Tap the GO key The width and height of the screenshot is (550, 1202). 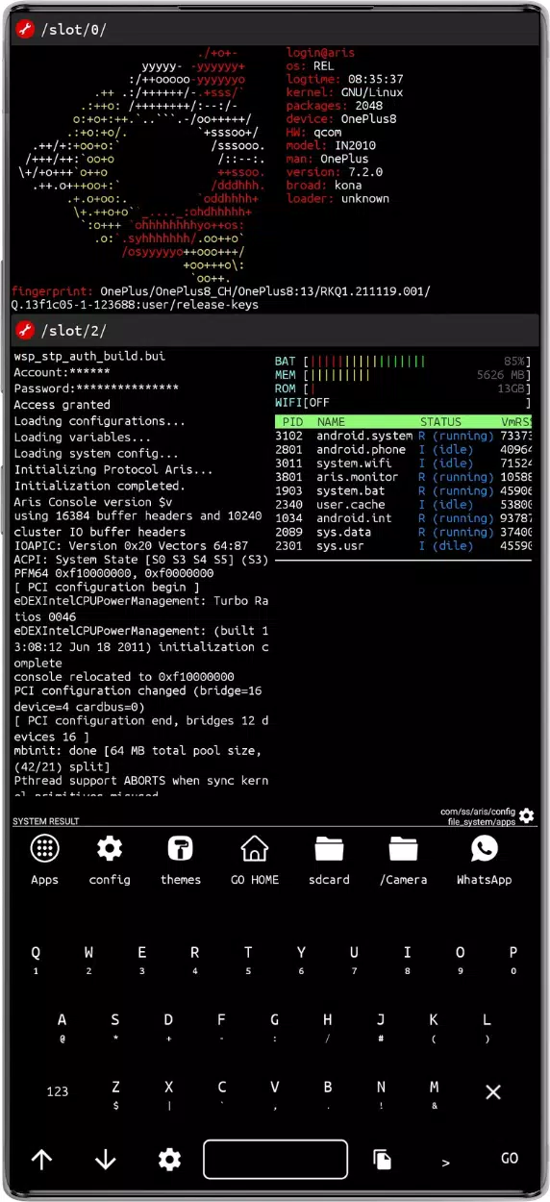click(x=510, y=1159)
